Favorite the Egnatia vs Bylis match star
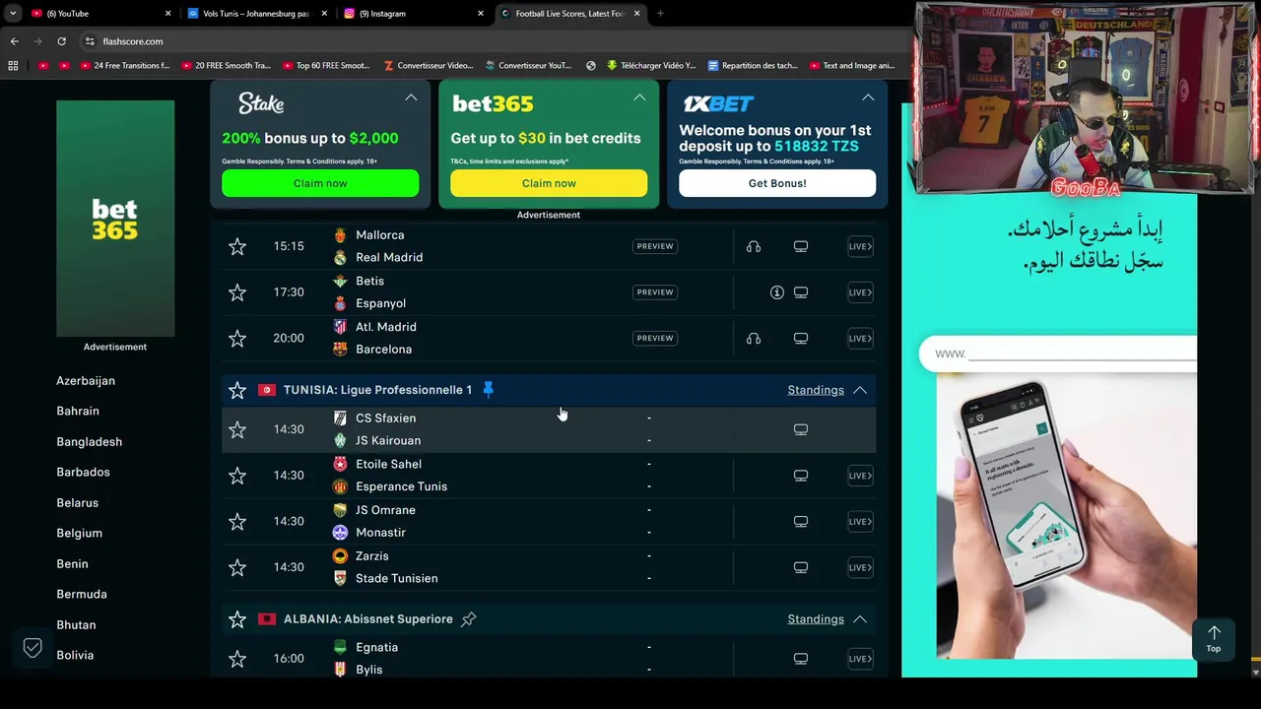This screenshot has width=1261, height=709. click(237, 659)
